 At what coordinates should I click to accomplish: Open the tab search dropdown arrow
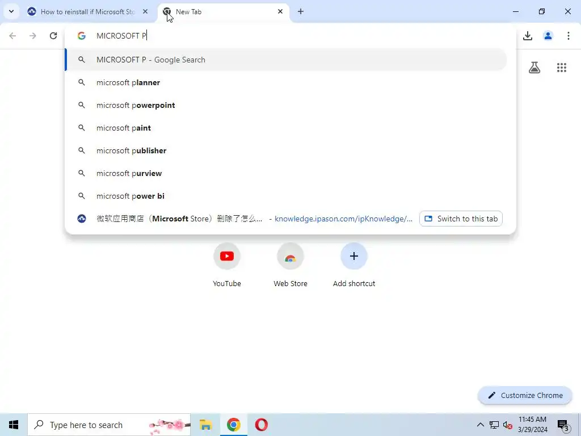11,11
